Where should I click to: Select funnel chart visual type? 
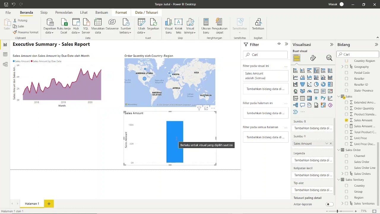pos(303,84)
